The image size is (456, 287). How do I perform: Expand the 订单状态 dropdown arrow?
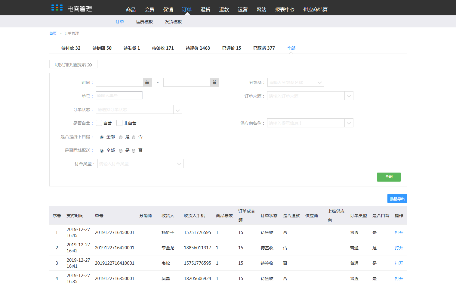(x=178, y=109)
